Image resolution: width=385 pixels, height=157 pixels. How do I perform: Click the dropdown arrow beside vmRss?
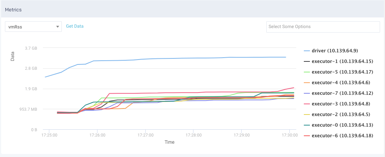57,27
